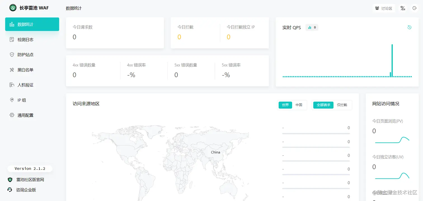Visit the 雷池社区版官网 link
The image size is (423, 201).
pyautogui.click(x=30, y=180)
